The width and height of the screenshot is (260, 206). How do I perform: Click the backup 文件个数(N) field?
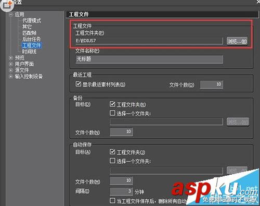[122, 131]
